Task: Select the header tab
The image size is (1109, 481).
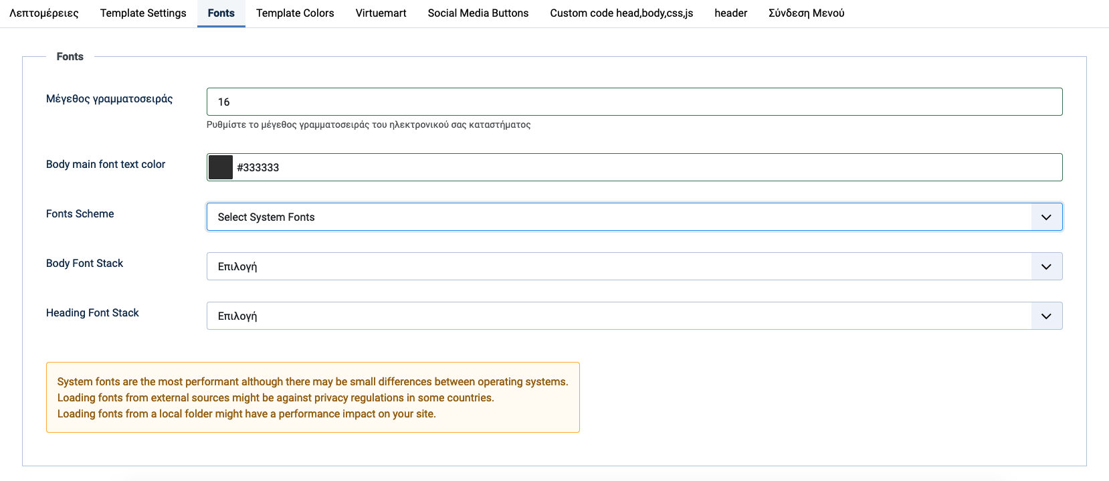Action: click(730, 13)
